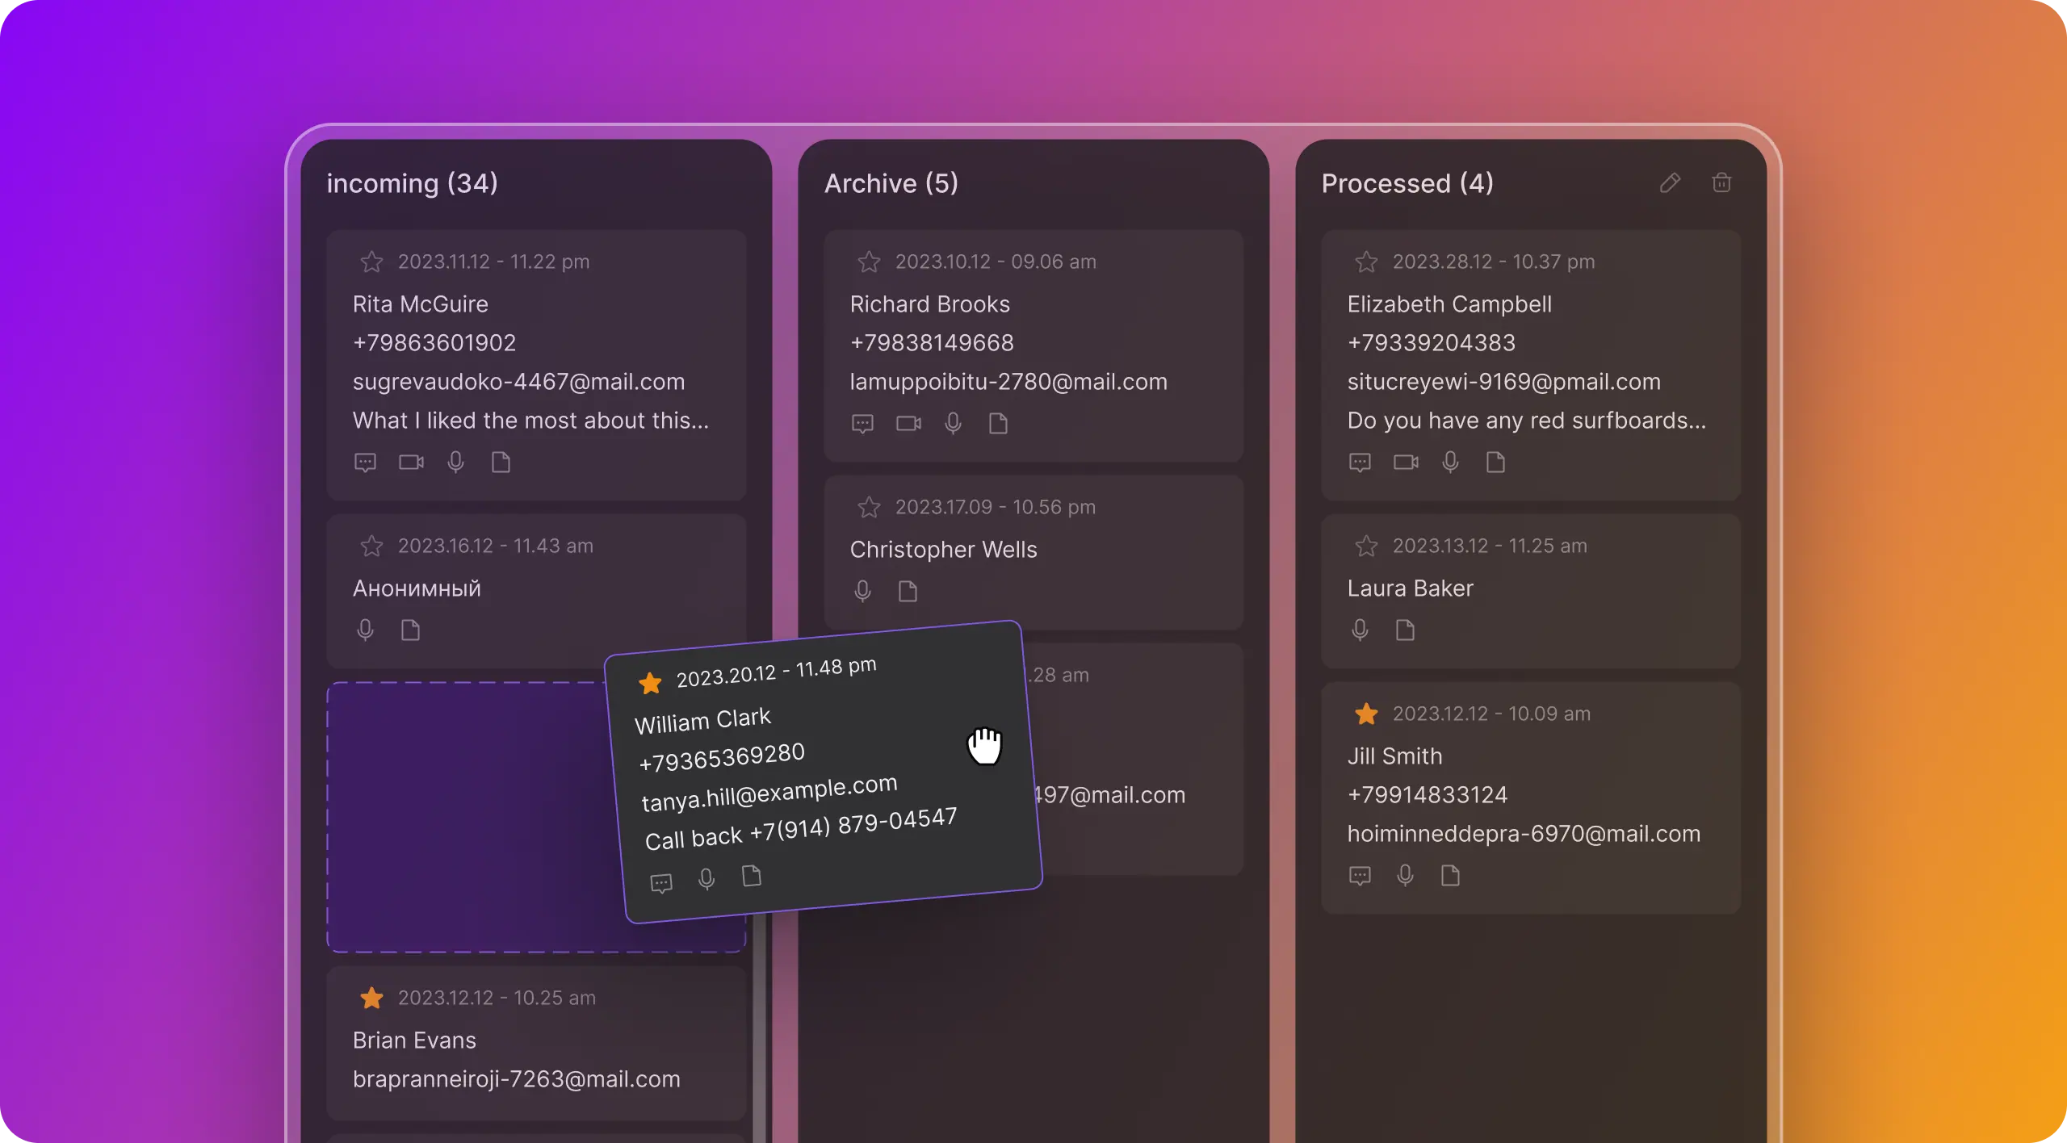Image resolution: width=2067 pixels, height=1143 pixels.
Task: Open chat icon on William Clark card
Action: (x=661, y=883)
